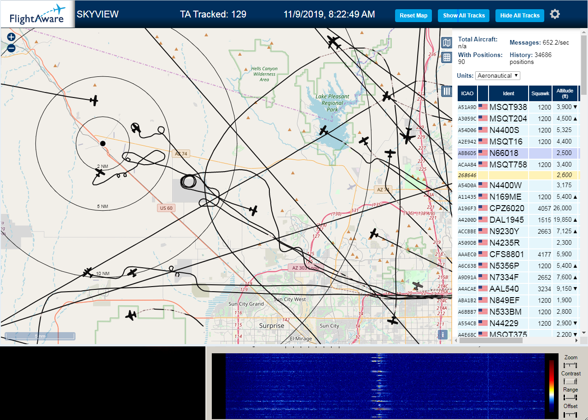Select faint purple aircraft icon near AZ 74 shield
The image size is (588, 420).
pos(352,187)
